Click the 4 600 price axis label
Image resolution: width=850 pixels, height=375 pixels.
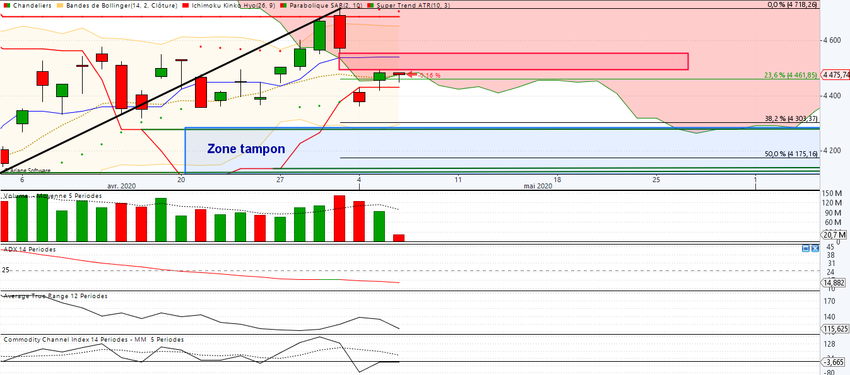[832, 40]
